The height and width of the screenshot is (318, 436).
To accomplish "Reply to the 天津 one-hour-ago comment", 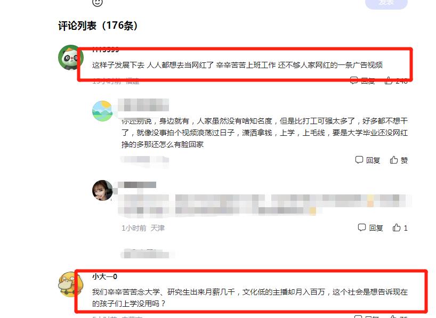I will point(370,227).
